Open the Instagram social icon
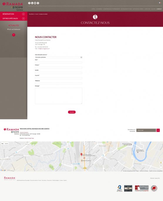This screenshot has height=201, width=163. 38,3
